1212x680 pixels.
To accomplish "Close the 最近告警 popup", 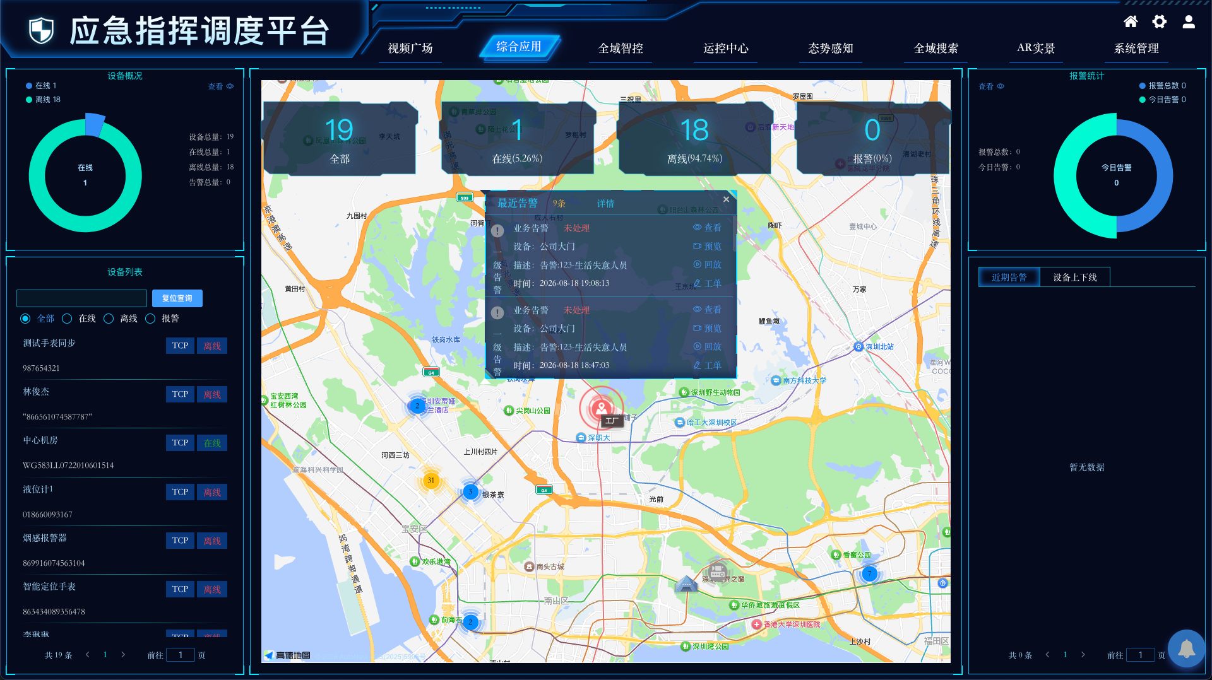I will [726, 199].
